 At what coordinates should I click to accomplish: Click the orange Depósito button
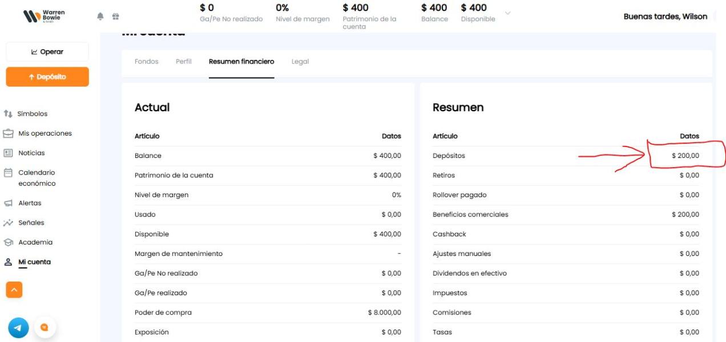(47, 77)
